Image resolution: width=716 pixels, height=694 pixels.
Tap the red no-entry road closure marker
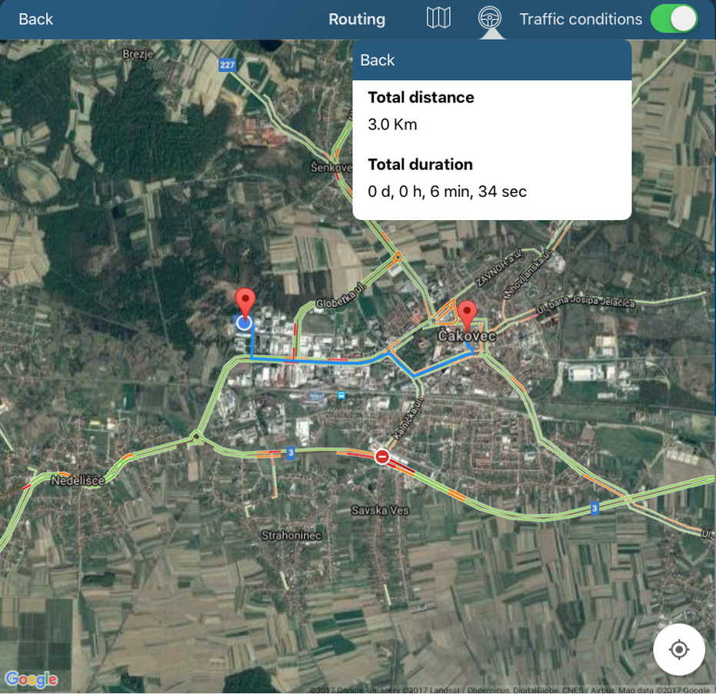point(382,457)
